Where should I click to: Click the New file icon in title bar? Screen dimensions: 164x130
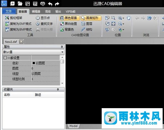click(x=12, y=4)
